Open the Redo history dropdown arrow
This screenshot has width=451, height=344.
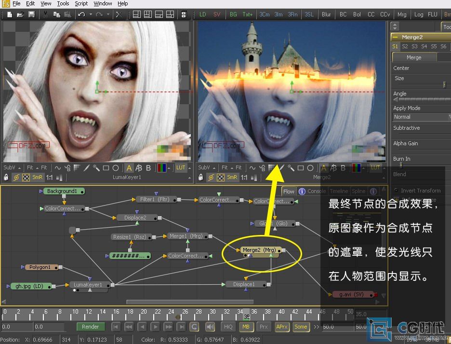click(108, 14)
